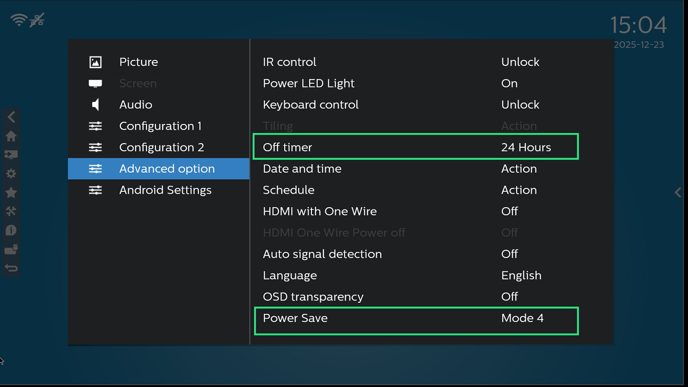This screenshot has height=387, width=688.
Task: Click the info icon in the sidebar
Action: tap(11, 231)
